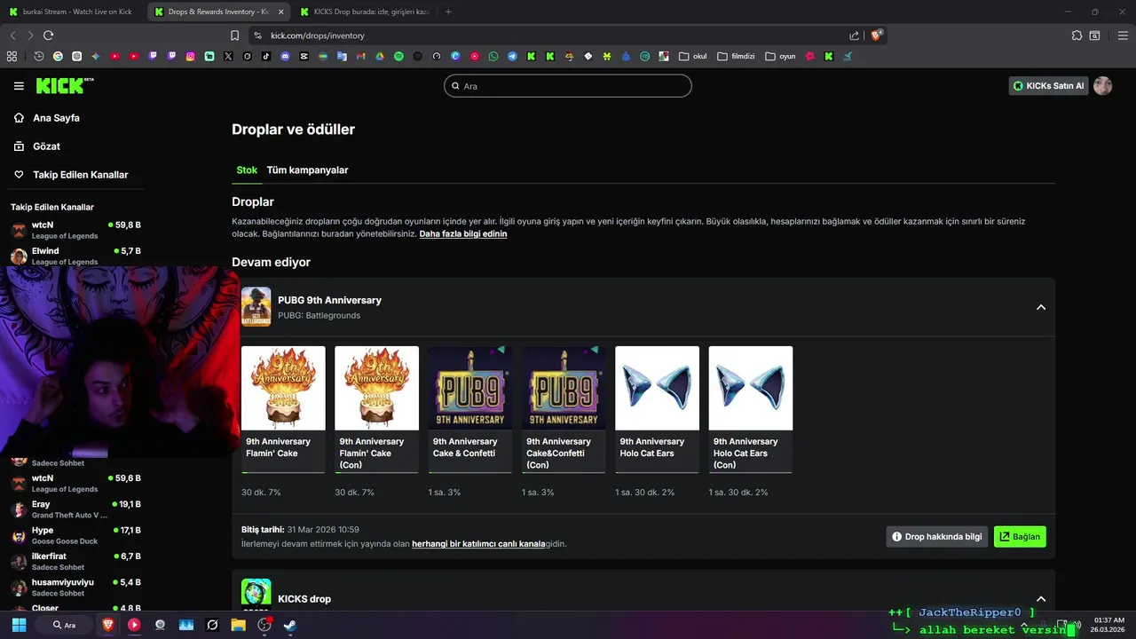The width and height of the screenshot is (1136, 639).
Task: Open herhangi bir katılımcı canlı kanala link
Action: (478, 544)
